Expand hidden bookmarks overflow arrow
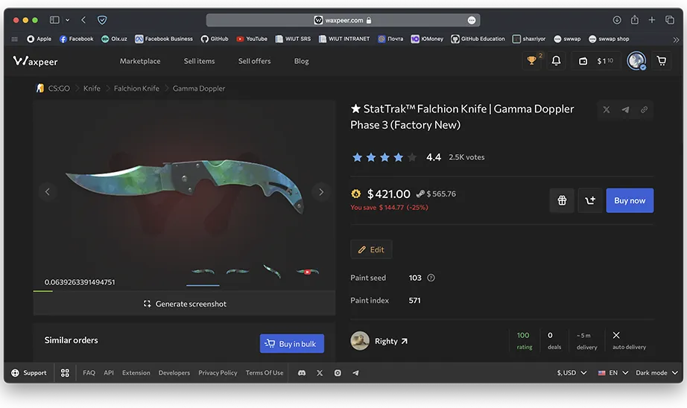Image resolution: width=687 pixels, height=408 pixels. (x=676, y=39)
